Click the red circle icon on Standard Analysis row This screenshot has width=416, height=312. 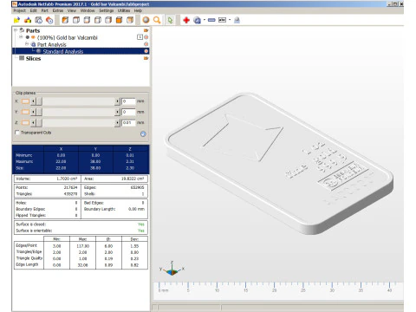(146, 51)
